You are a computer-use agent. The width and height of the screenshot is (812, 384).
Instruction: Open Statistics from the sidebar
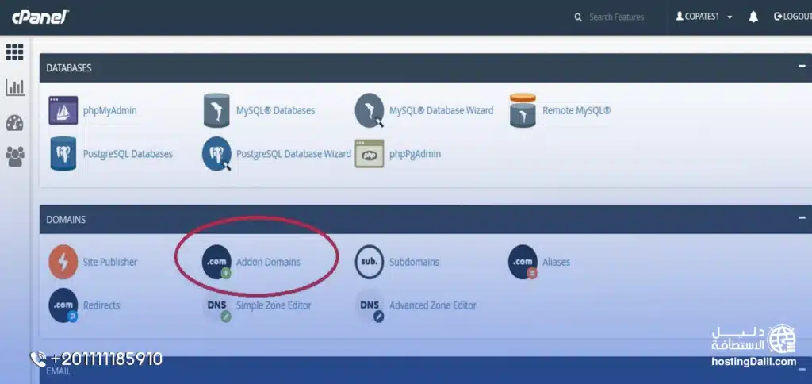[x=14, y=87]
